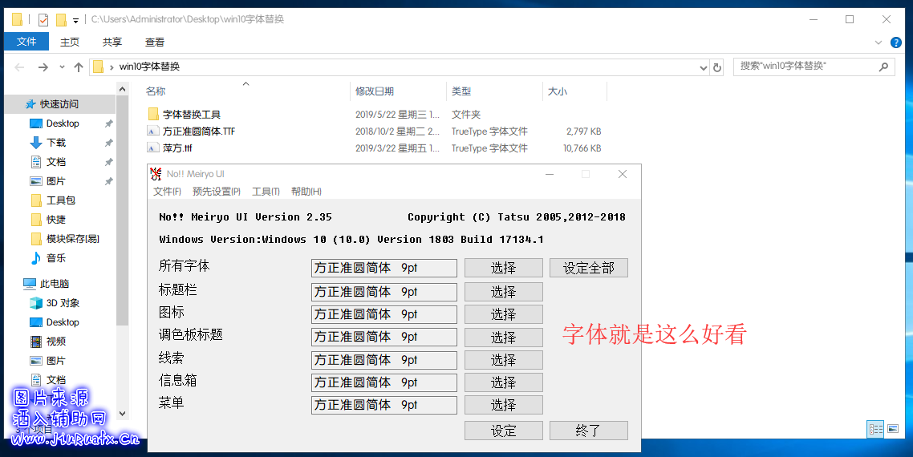Click 选择 button for 菜单
The image size is (913, 457).
(504, 405)
